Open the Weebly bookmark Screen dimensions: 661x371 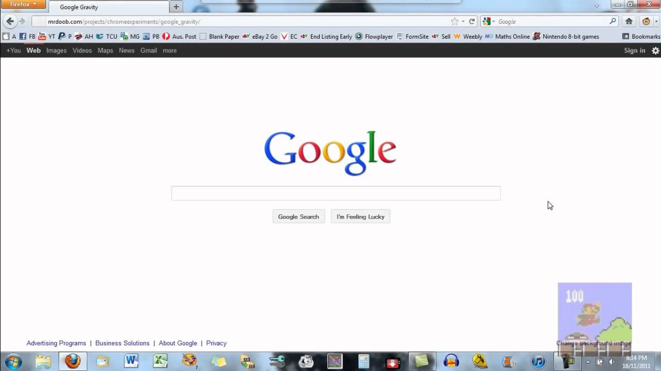(x=468, y=37)
